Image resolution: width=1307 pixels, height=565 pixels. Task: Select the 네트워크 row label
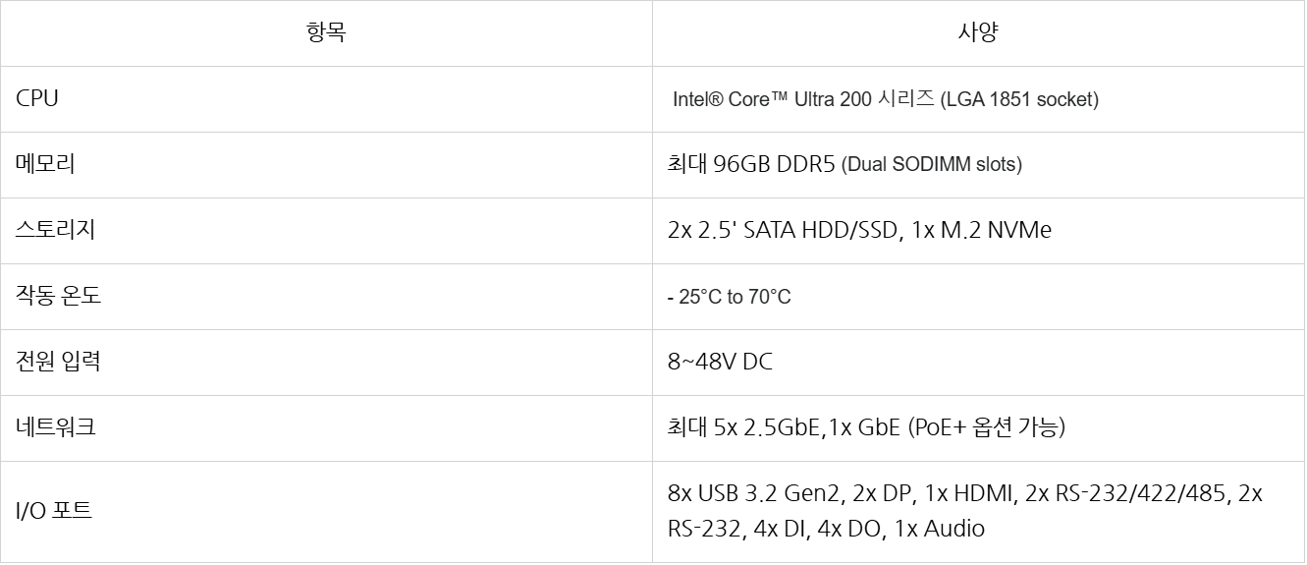[56, 427]
